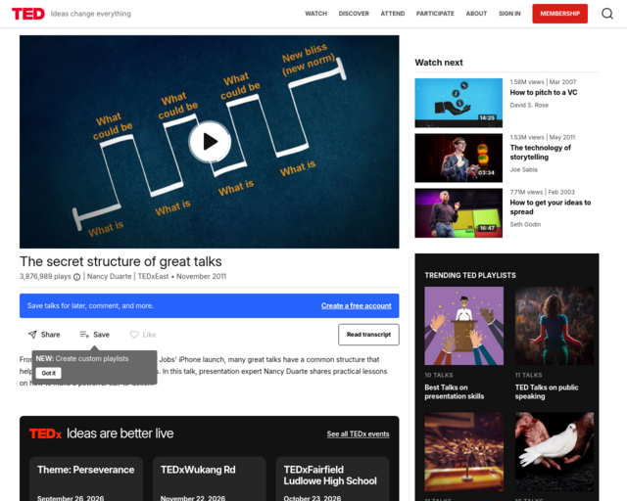The height and width of the screenshot is (501, 627).
Task: Open TEDxFairfield Ludlowe High School event card
Action: click(332, 478)
